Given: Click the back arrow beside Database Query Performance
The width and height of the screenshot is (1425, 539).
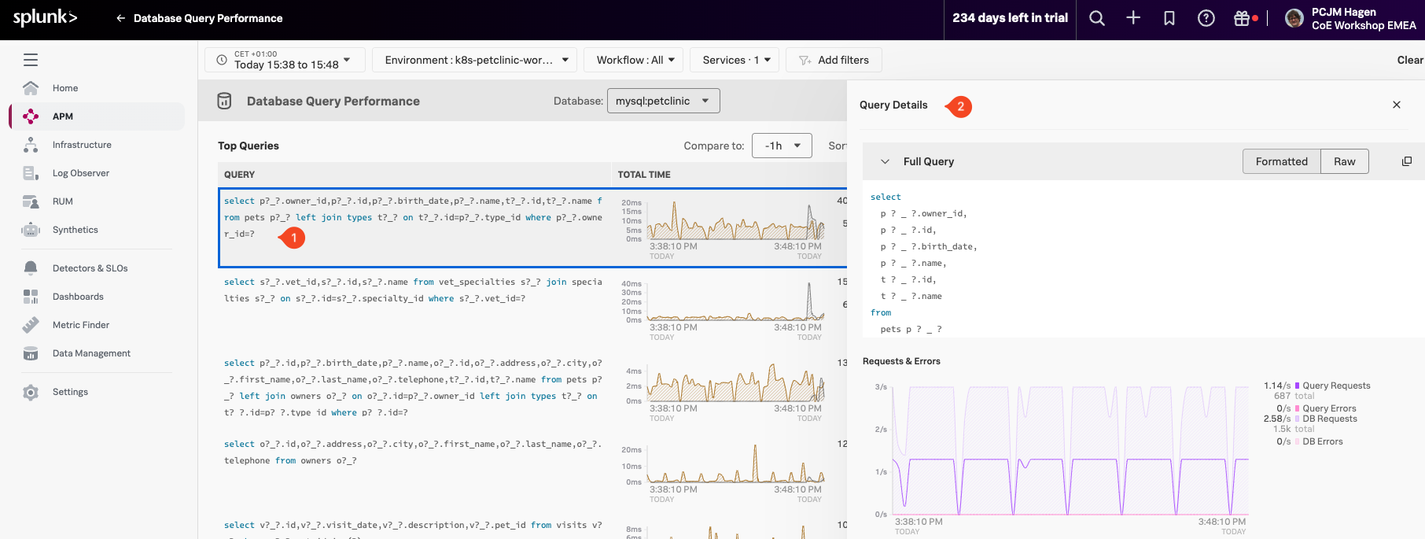Looking at the screenshot, I should point(120,18).
